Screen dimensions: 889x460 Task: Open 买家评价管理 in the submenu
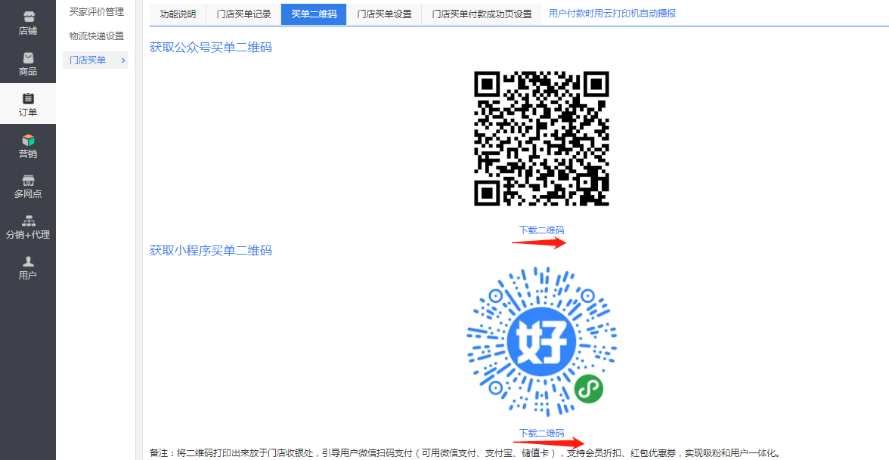tap(96, 11)
